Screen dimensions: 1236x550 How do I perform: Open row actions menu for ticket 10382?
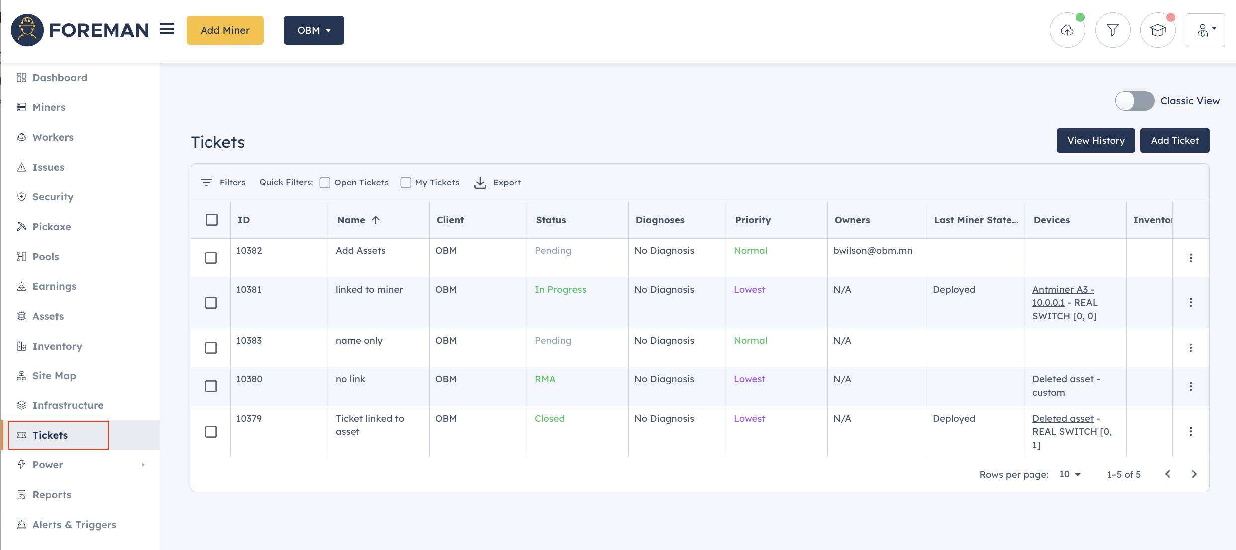(1191, 258)
